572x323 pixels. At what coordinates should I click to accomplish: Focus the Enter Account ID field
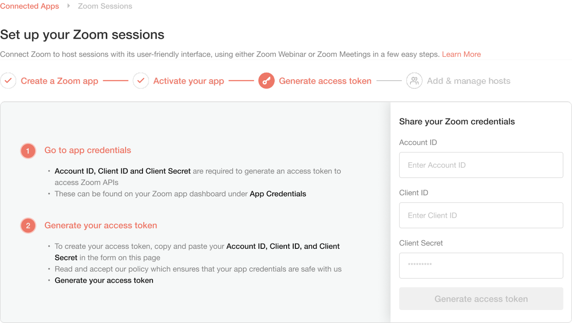481,165
